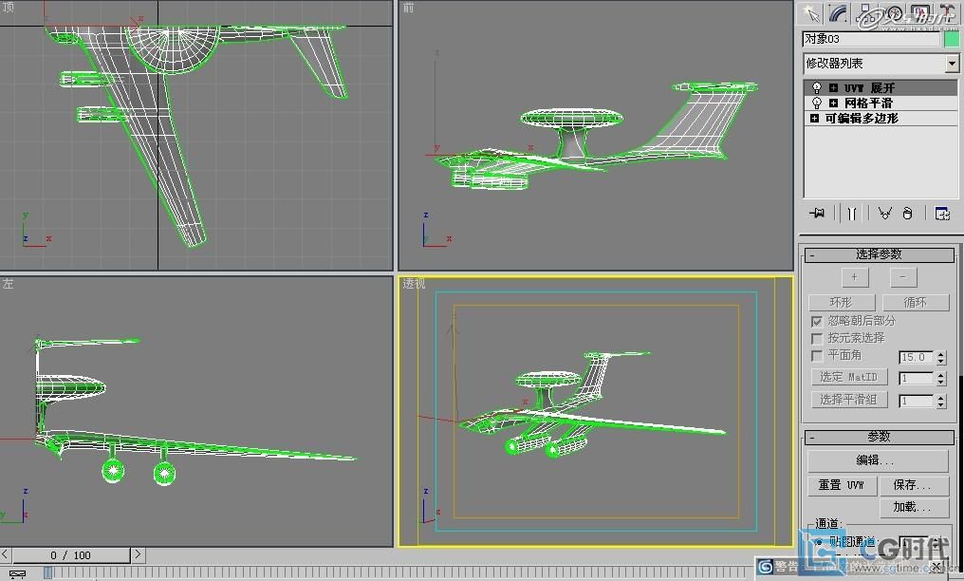Viewport: 964px width, 581px height.
Task: Click the smoothing group spinner arrows
Action: click(x=941, y=402)
